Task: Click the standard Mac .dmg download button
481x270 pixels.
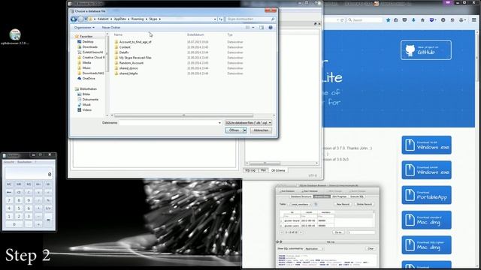Action: 426,220
